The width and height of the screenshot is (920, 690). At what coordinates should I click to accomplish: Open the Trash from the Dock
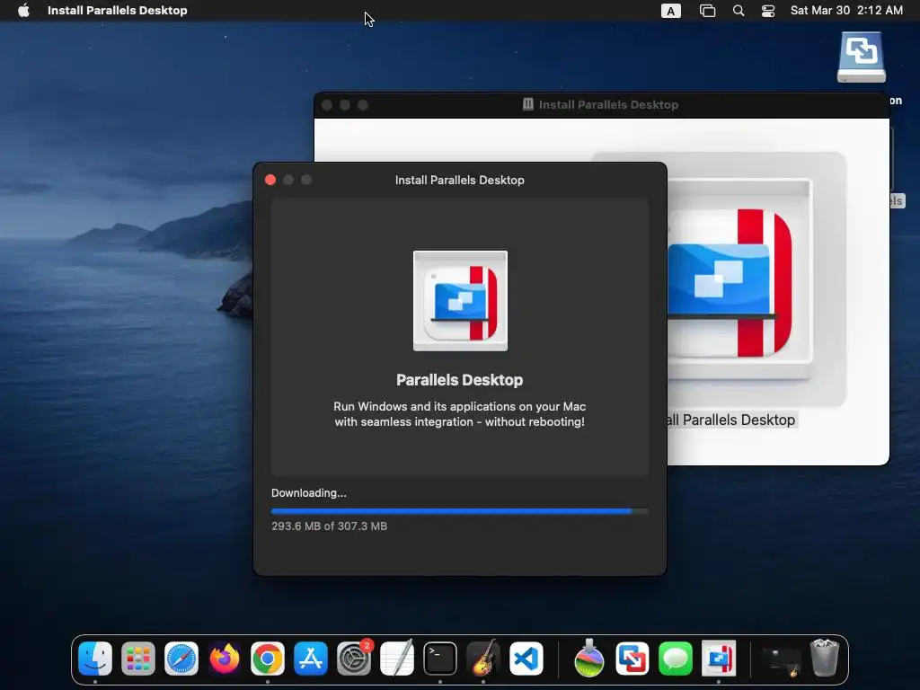825,659
